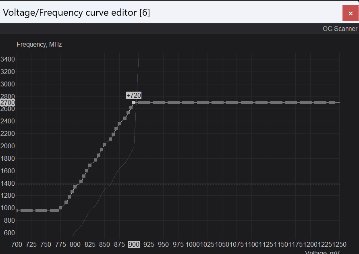Click the highlighted 900 voltage axis value
Screen dimensions: 359x254
pyautogui.click(x=134, y=244)
